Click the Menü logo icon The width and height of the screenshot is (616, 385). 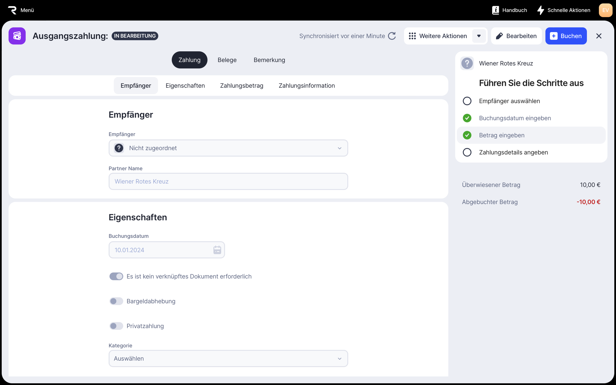(12, 10)
